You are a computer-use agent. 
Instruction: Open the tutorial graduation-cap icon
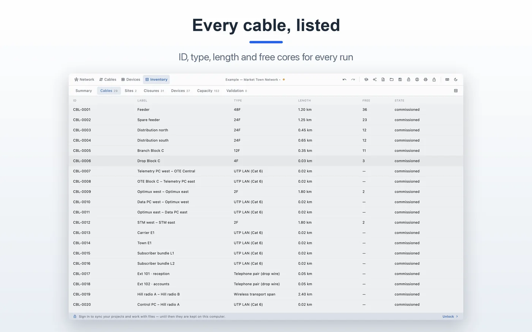click(x=366, y=80)
